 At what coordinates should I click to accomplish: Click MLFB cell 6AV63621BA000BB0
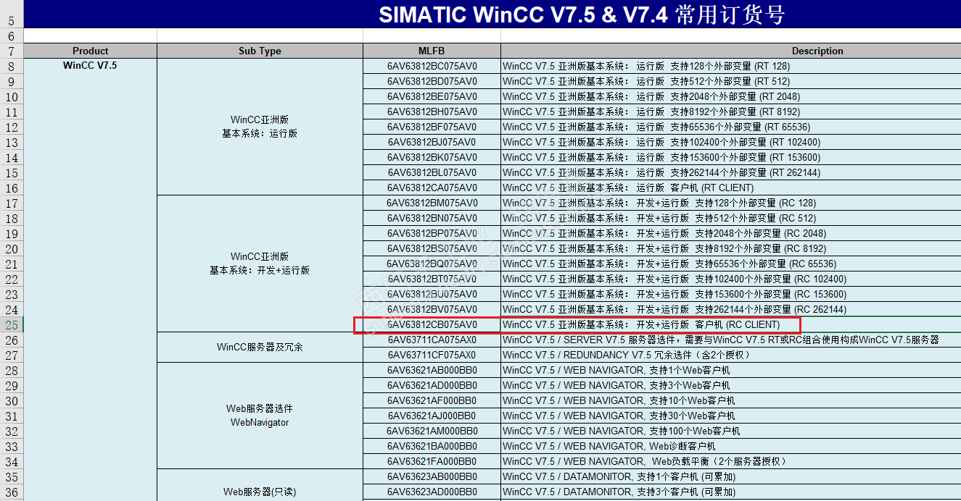coord(432,446)
